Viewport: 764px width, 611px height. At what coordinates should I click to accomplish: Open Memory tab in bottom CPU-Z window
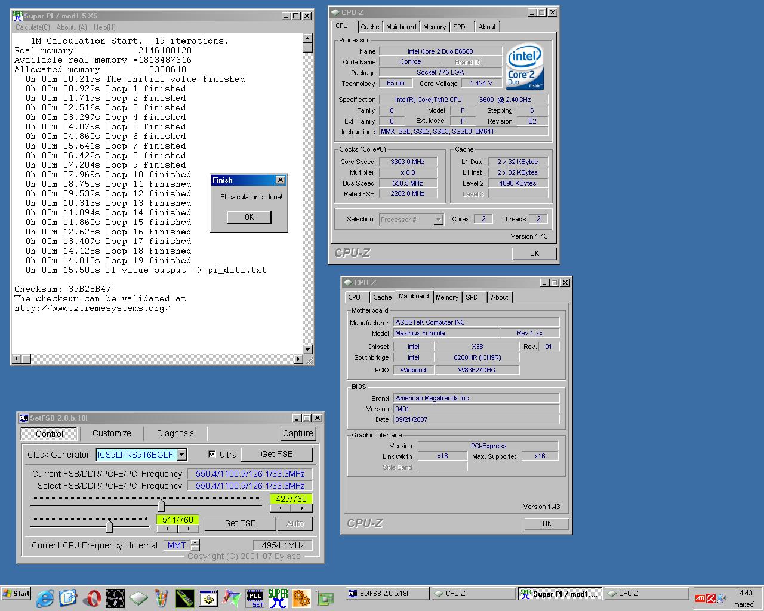click(x=447, y=297)
